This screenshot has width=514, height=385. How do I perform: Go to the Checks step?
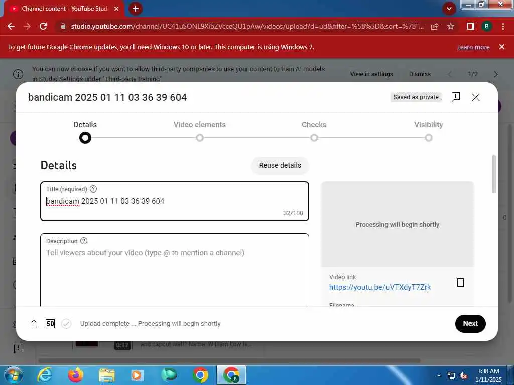(x=314, y=132)
